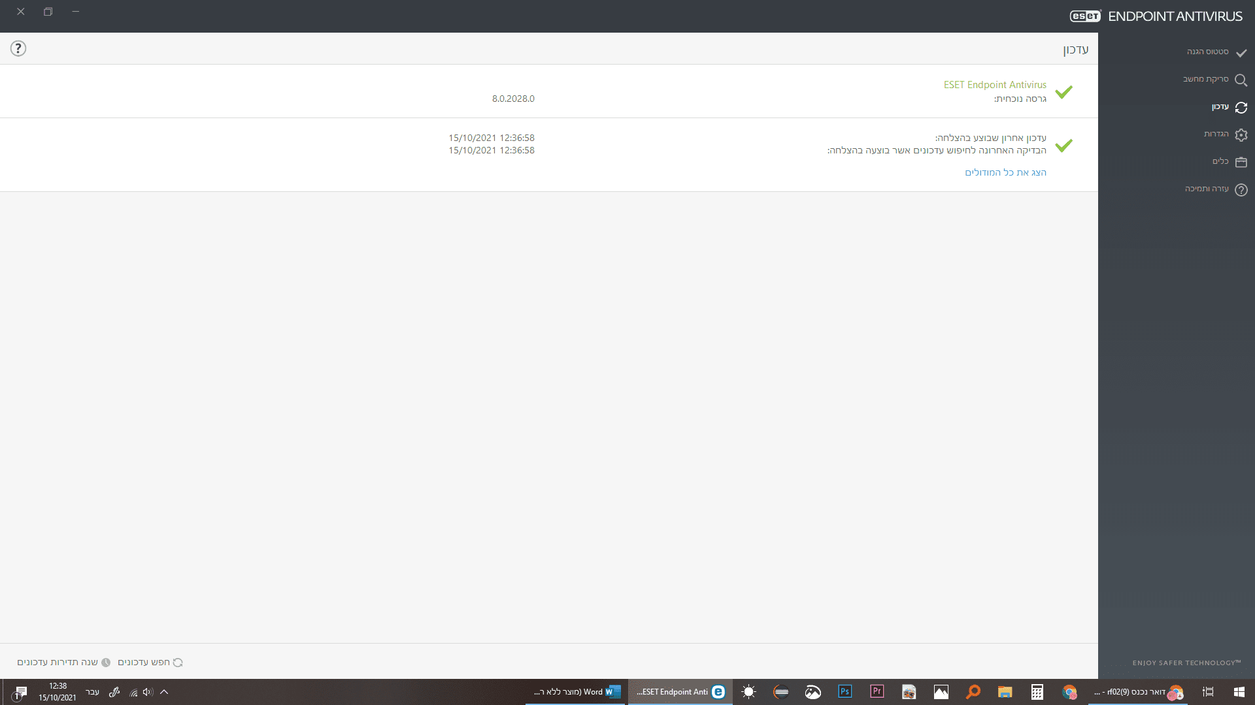Open network settings from tray

tap(133, 693)
